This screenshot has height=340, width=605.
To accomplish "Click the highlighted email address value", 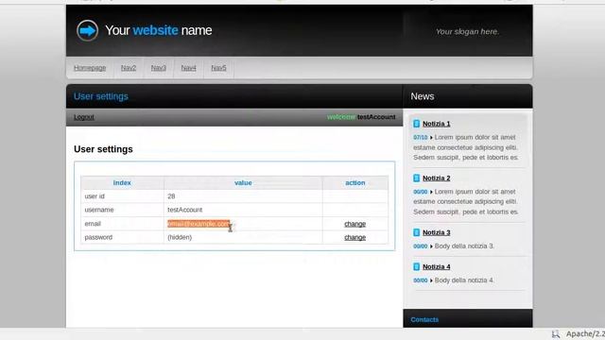I will click(x=199, y=224).
